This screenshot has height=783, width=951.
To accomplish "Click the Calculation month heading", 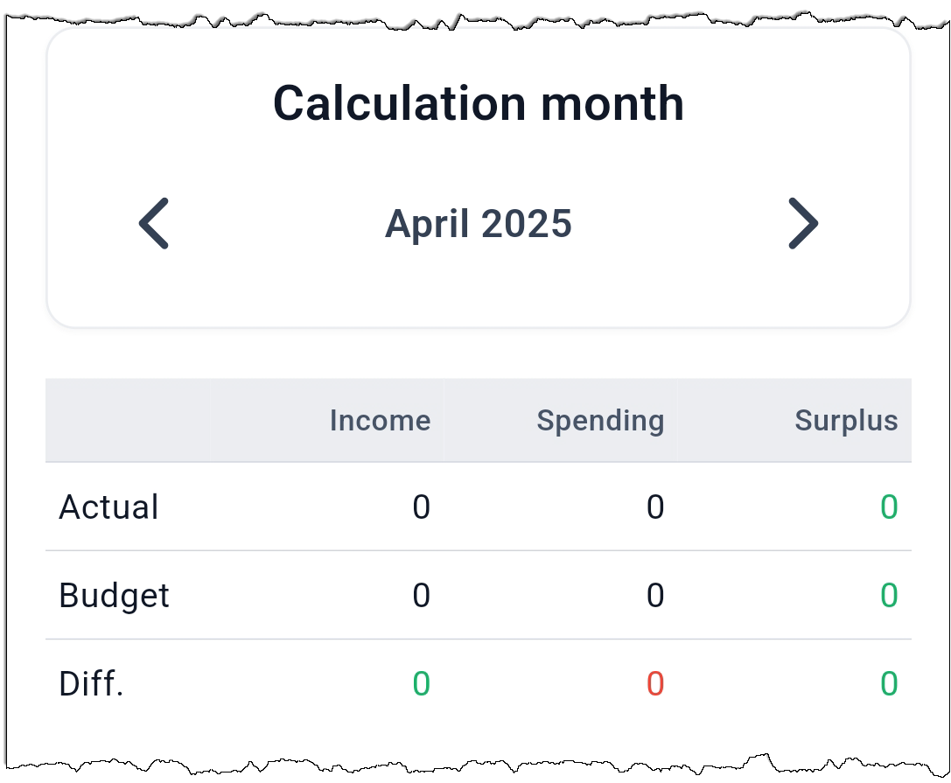I will [479, 103].
